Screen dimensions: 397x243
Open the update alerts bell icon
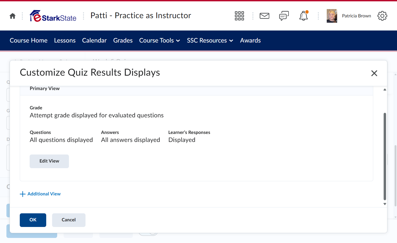pos(303,16)
